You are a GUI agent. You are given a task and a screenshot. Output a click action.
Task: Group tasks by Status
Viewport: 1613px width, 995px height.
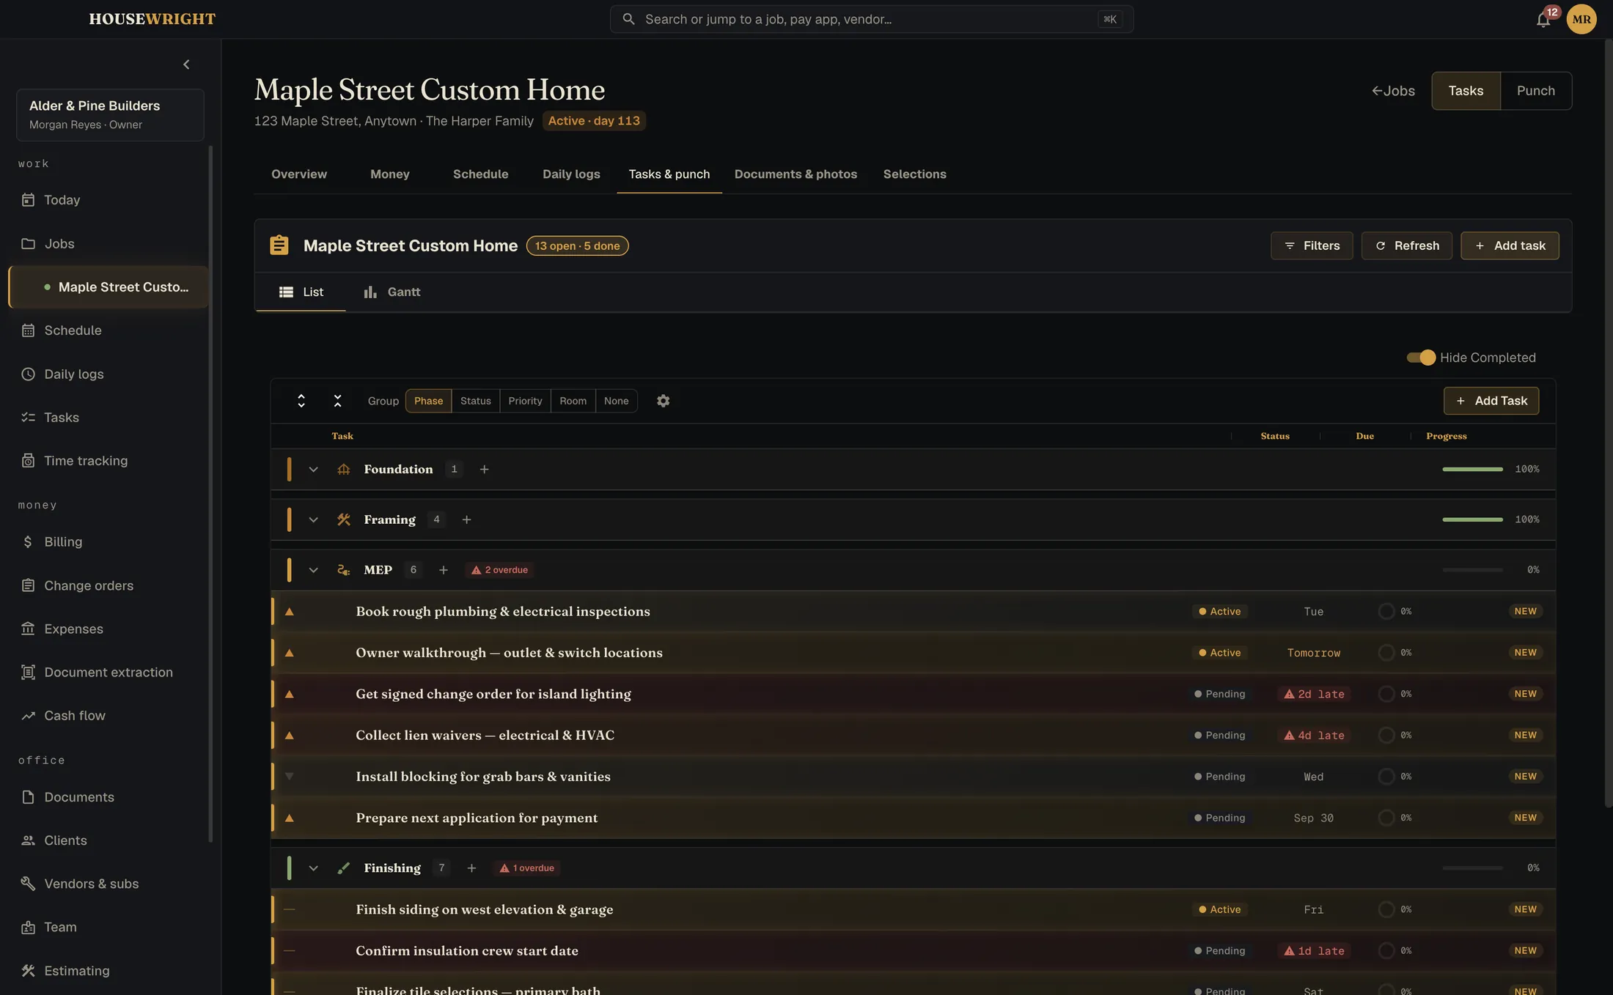click(475, 401)
